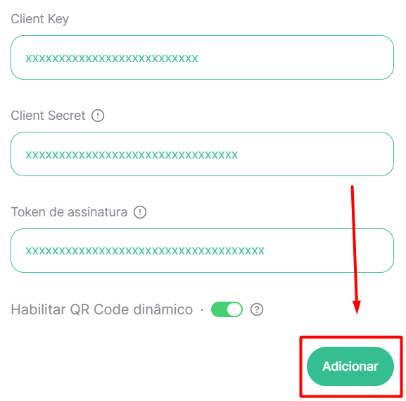Focus the Client Secret input field
Image resolution: width=406 pixels, height=401 pixels.
[202, 154]
